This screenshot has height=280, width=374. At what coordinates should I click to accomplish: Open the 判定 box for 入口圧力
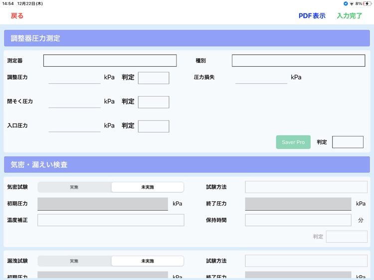(154, 126)
